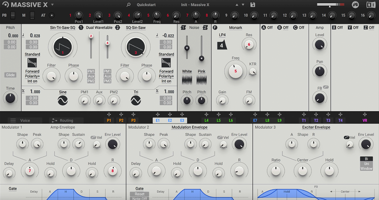Click oscillator 1 Standard mode bars icon

pos(32,63)
